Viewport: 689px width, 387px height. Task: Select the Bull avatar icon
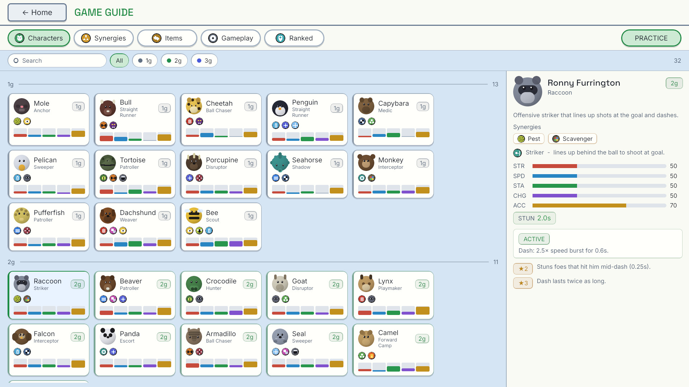tap(108, 108)
